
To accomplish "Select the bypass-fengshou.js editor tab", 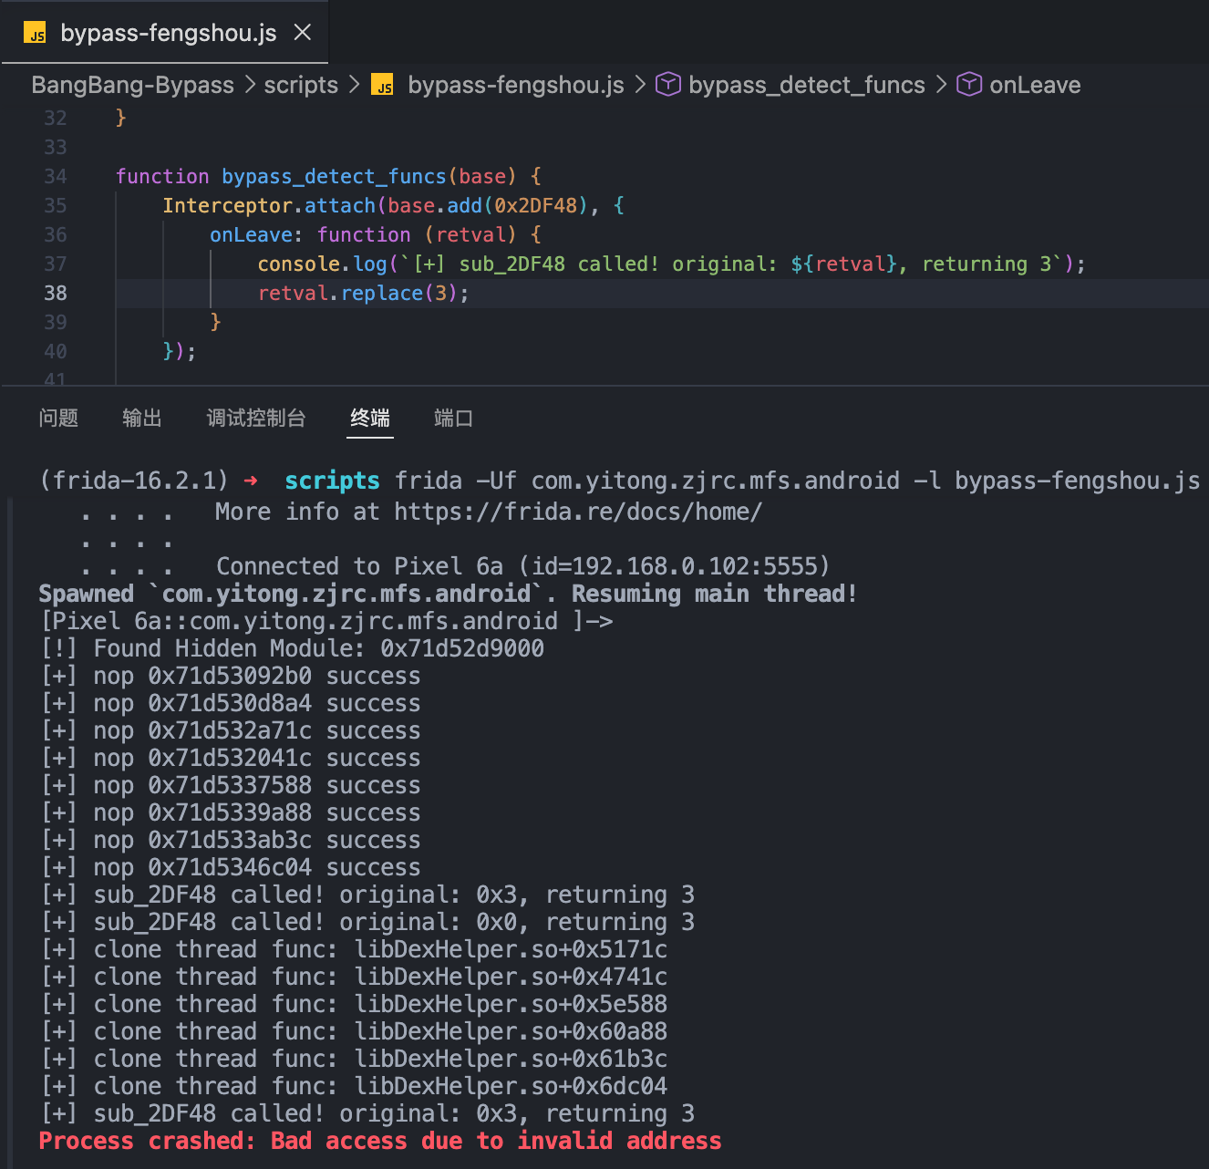I will tap(165, 33).
